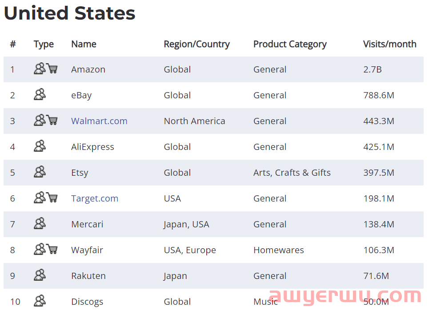This screenshot has height=311, width=429.
Task: Click the cart icon in Walmart.com row
Action: [52, 120]
